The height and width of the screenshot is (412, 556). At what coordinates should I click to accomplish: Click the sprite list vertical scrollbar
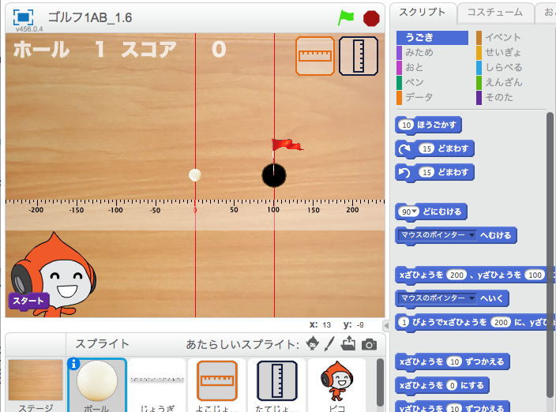point(380,383)
